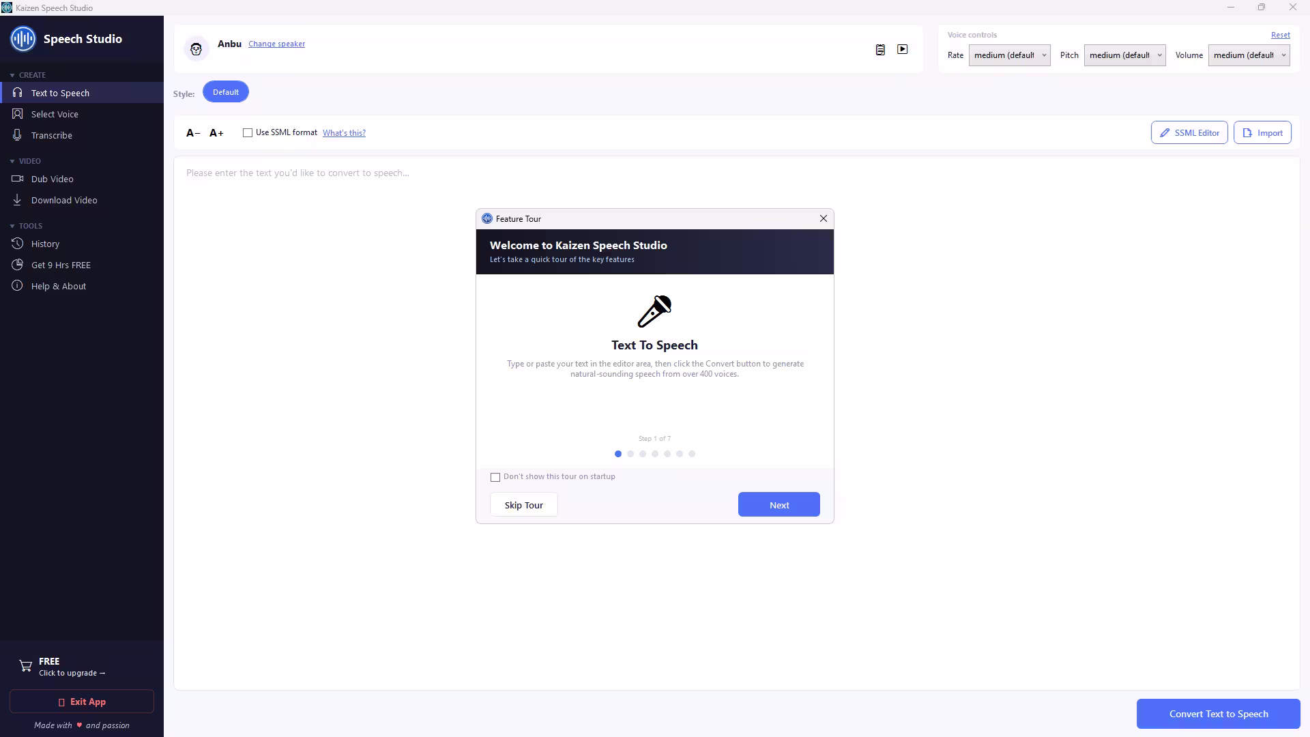Skip the feature tour
Viewport: 1310px width, 737px height.
tap(523, 505)
